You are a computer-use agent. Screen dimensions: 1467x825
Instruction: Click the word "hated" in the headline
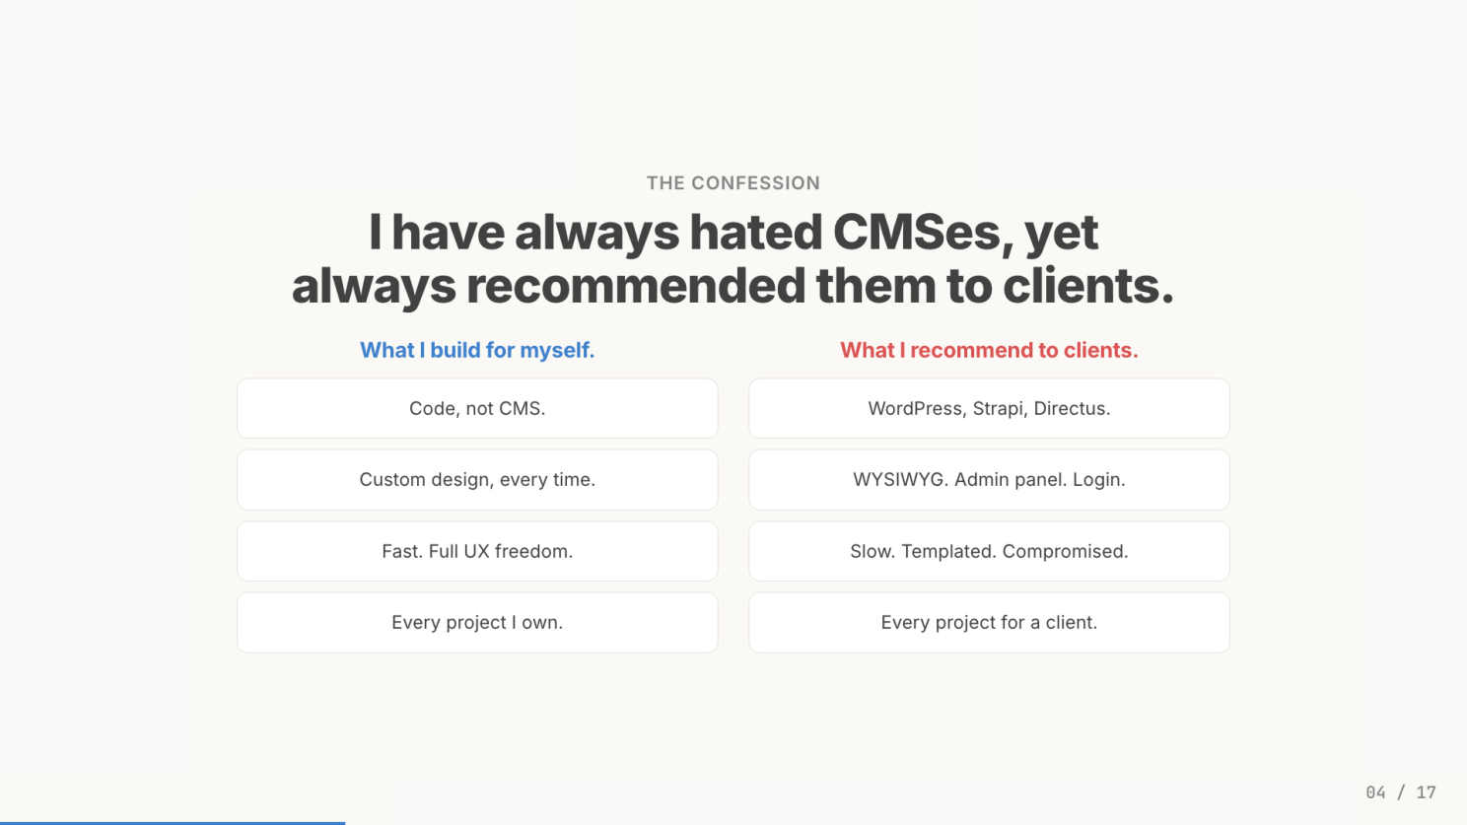(755, 233)
